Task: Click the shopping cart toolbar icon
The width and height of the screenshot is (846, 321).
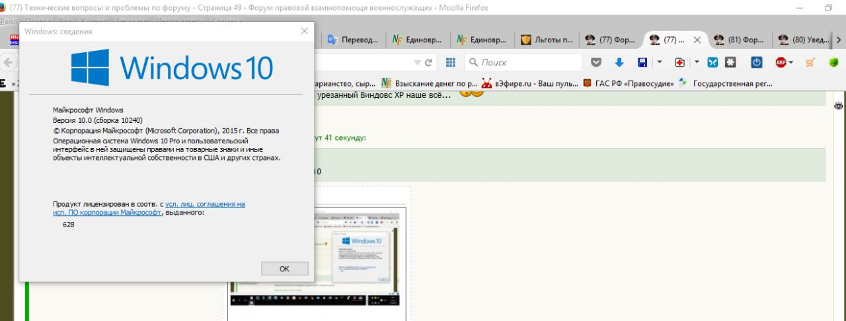Action: (810, 62)
